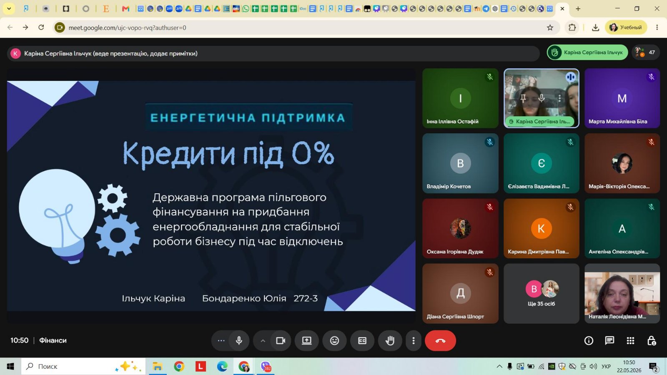Close the current Meet tab
This screenshot has height=375, width=667.
pyautogui.click(x=562, y=8)
